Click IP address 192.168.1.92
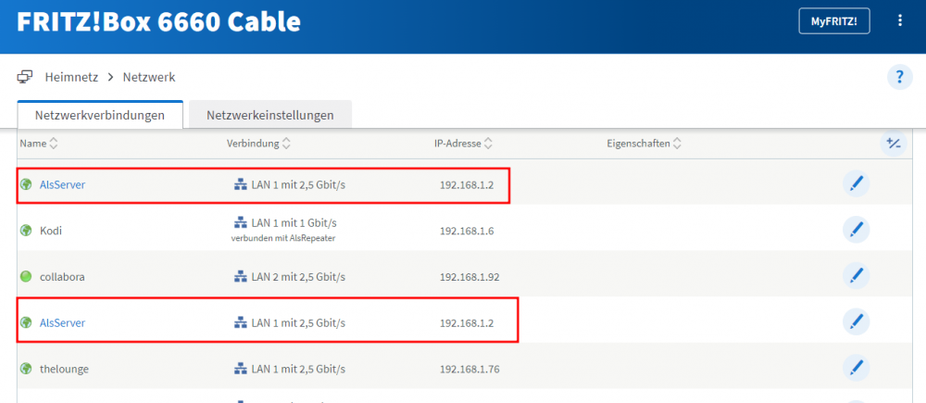Screen dimensions: 926x403 (469, 277)
